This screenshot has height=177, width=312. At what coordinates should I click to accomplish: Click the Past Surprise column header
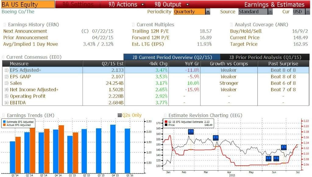(283, 64)
